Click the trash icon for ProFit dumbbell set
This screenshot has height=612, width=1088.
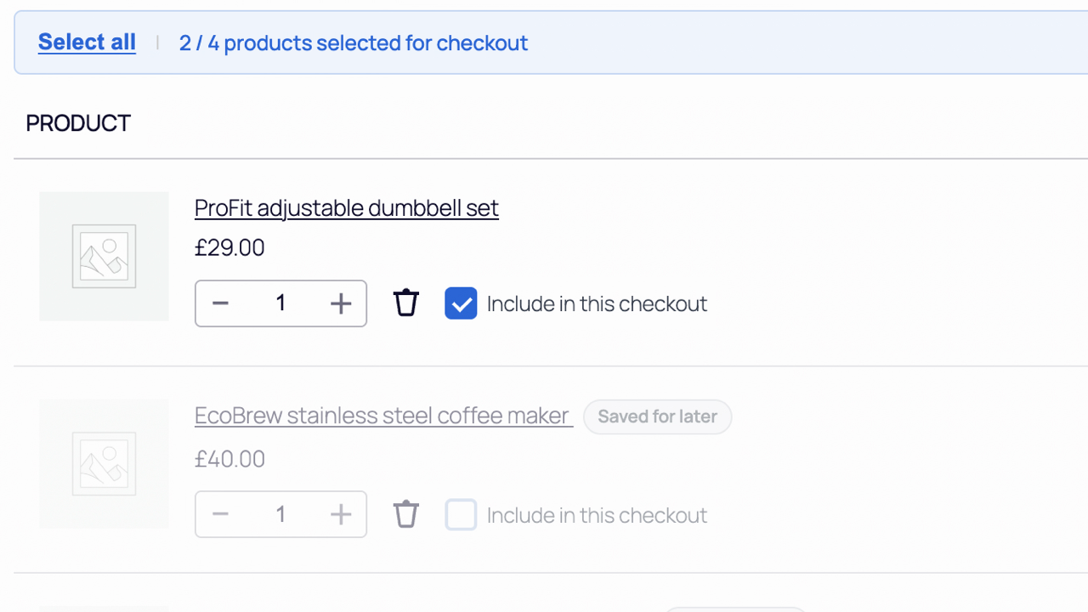pos(405,303)
